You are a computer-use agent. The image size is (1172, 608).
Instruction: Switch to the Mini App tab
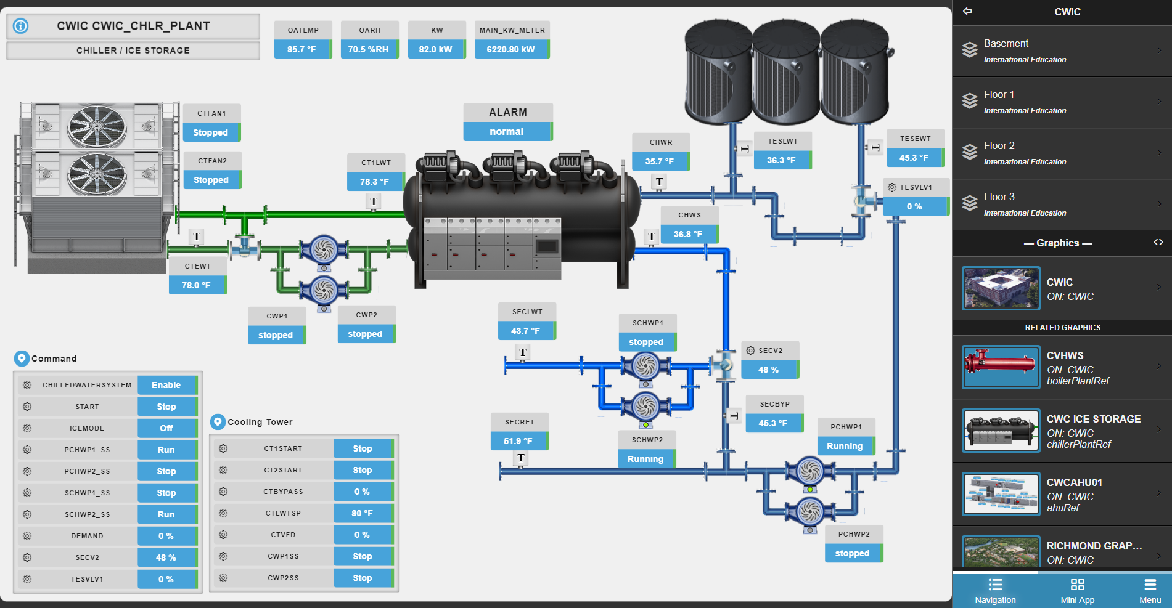pyautogui.click(x=1077, y=591)
